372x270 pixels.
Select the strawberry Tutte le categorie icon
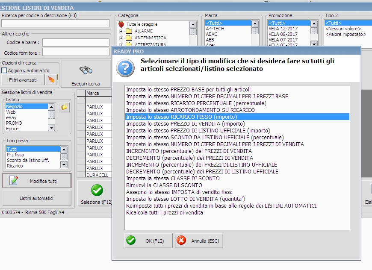point(121,24)
